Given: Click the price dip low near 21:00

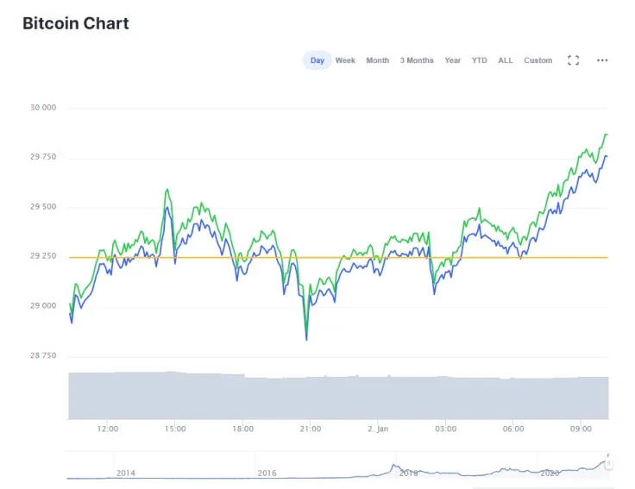Looking at the screenshot, I should click(x=306, y=337).
